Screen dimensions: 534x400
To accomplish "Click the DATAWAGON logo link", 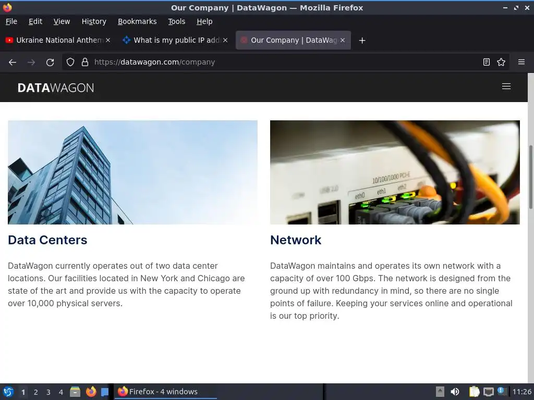I will point(56,87).
